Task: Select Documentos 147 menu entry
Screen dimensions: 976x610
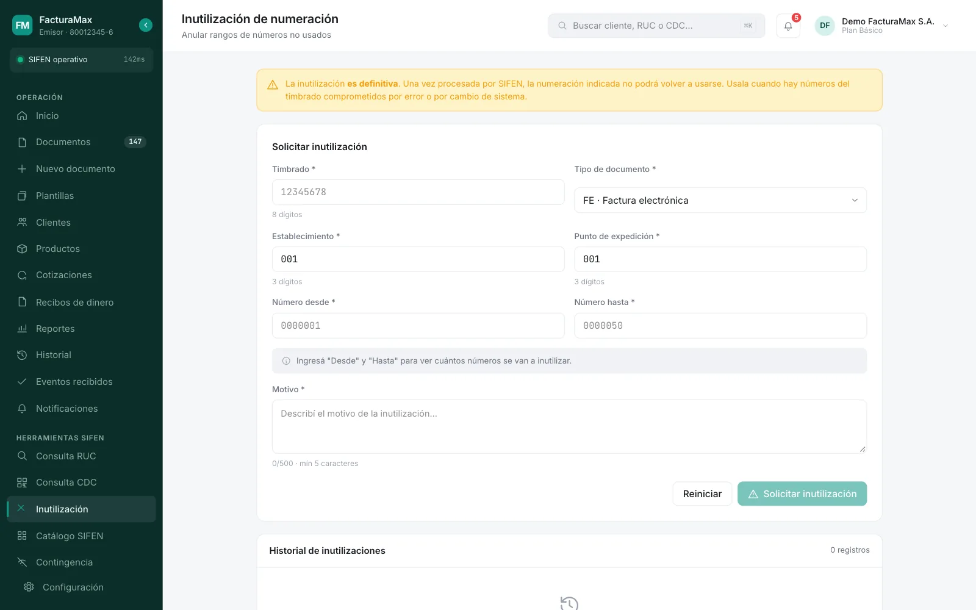Action: click(x=81, y=142)
